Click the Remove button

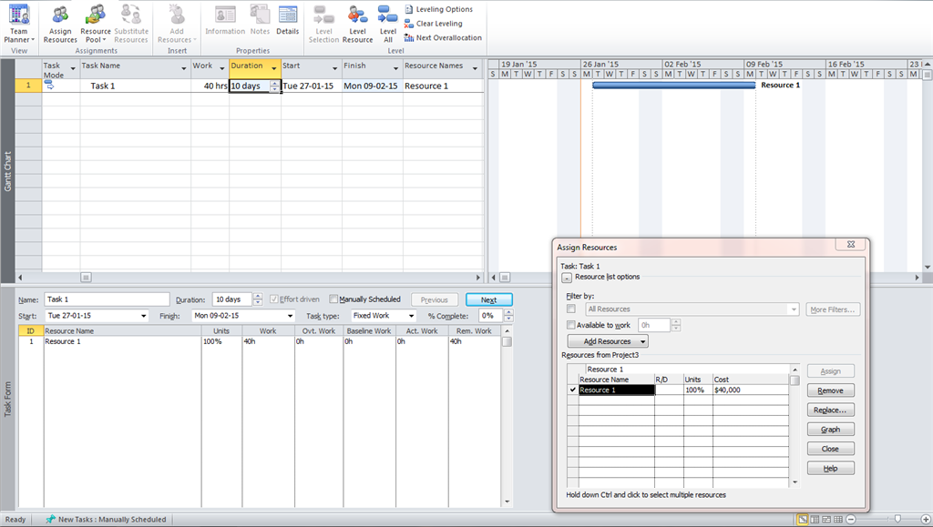click(x=831, y=390)
